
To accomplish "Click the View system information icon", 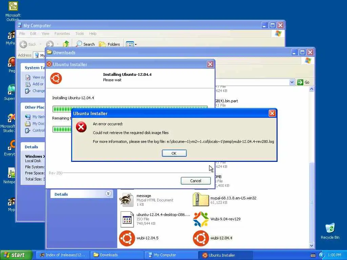I will tap(28, 77).
